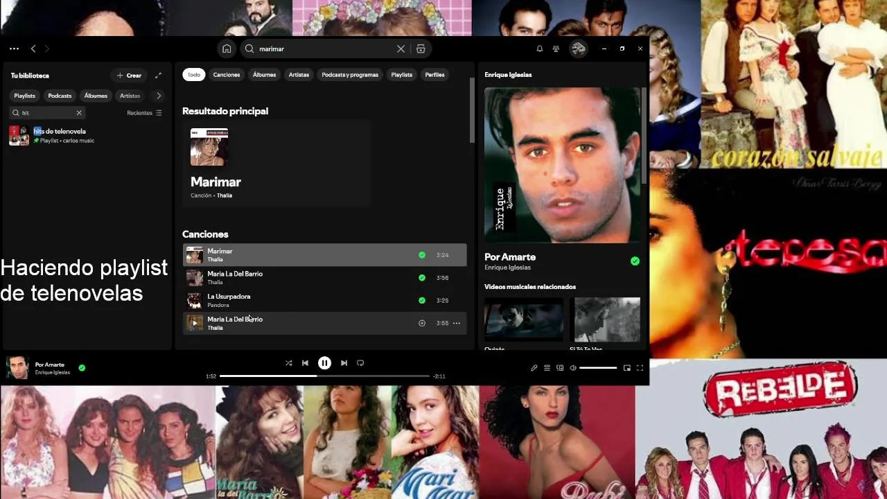This screenshot has height=499, width=887.
Task: Open the play queue icon
Action: (547, 368)
